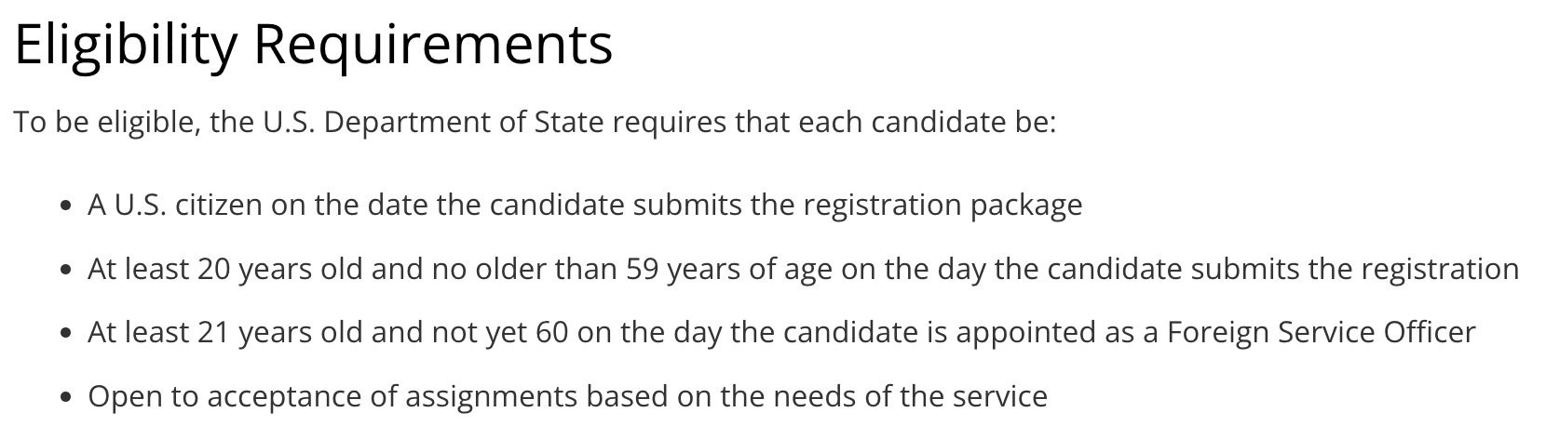Click the word "Requirements" in the heading
The image size is (1546, 426).
point(433,44)
